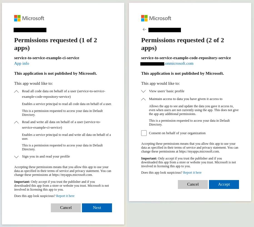Accept the code-repository-service permissions

(224, 184)
